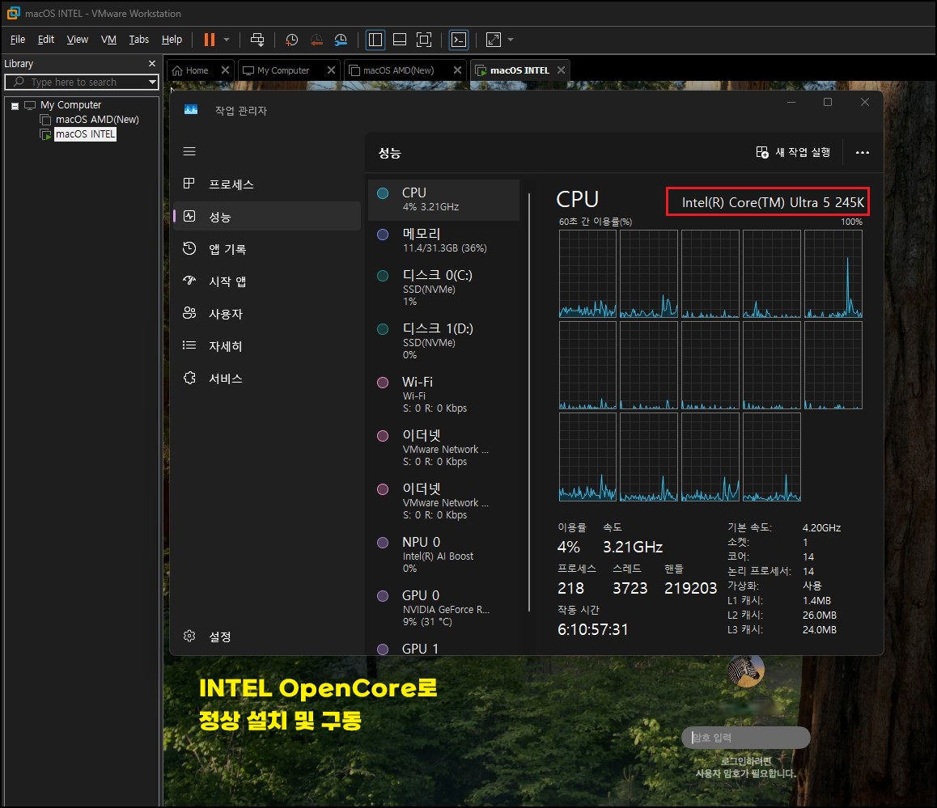Viewport: 937px width, 808px height.
Task: Open the three-dot more options menu
Action: pyautogui.click(x=862, y=153)
